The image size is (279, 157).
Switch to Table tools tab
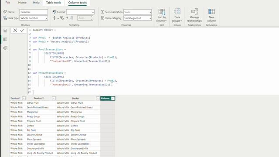click(53, 3)
